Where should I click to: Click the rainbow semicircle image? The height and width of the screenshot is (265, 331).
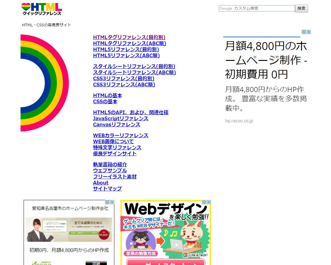pos(44,83)
